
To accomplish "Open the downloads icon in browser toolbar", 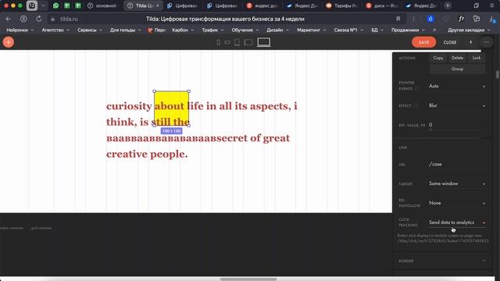I will pos(491,19).
